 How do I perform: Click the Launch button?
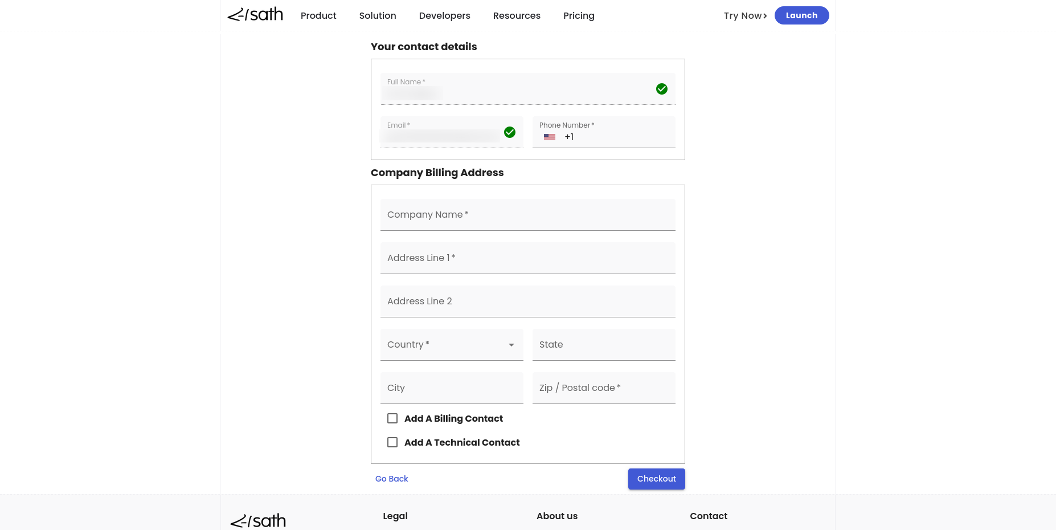(801, 15)
